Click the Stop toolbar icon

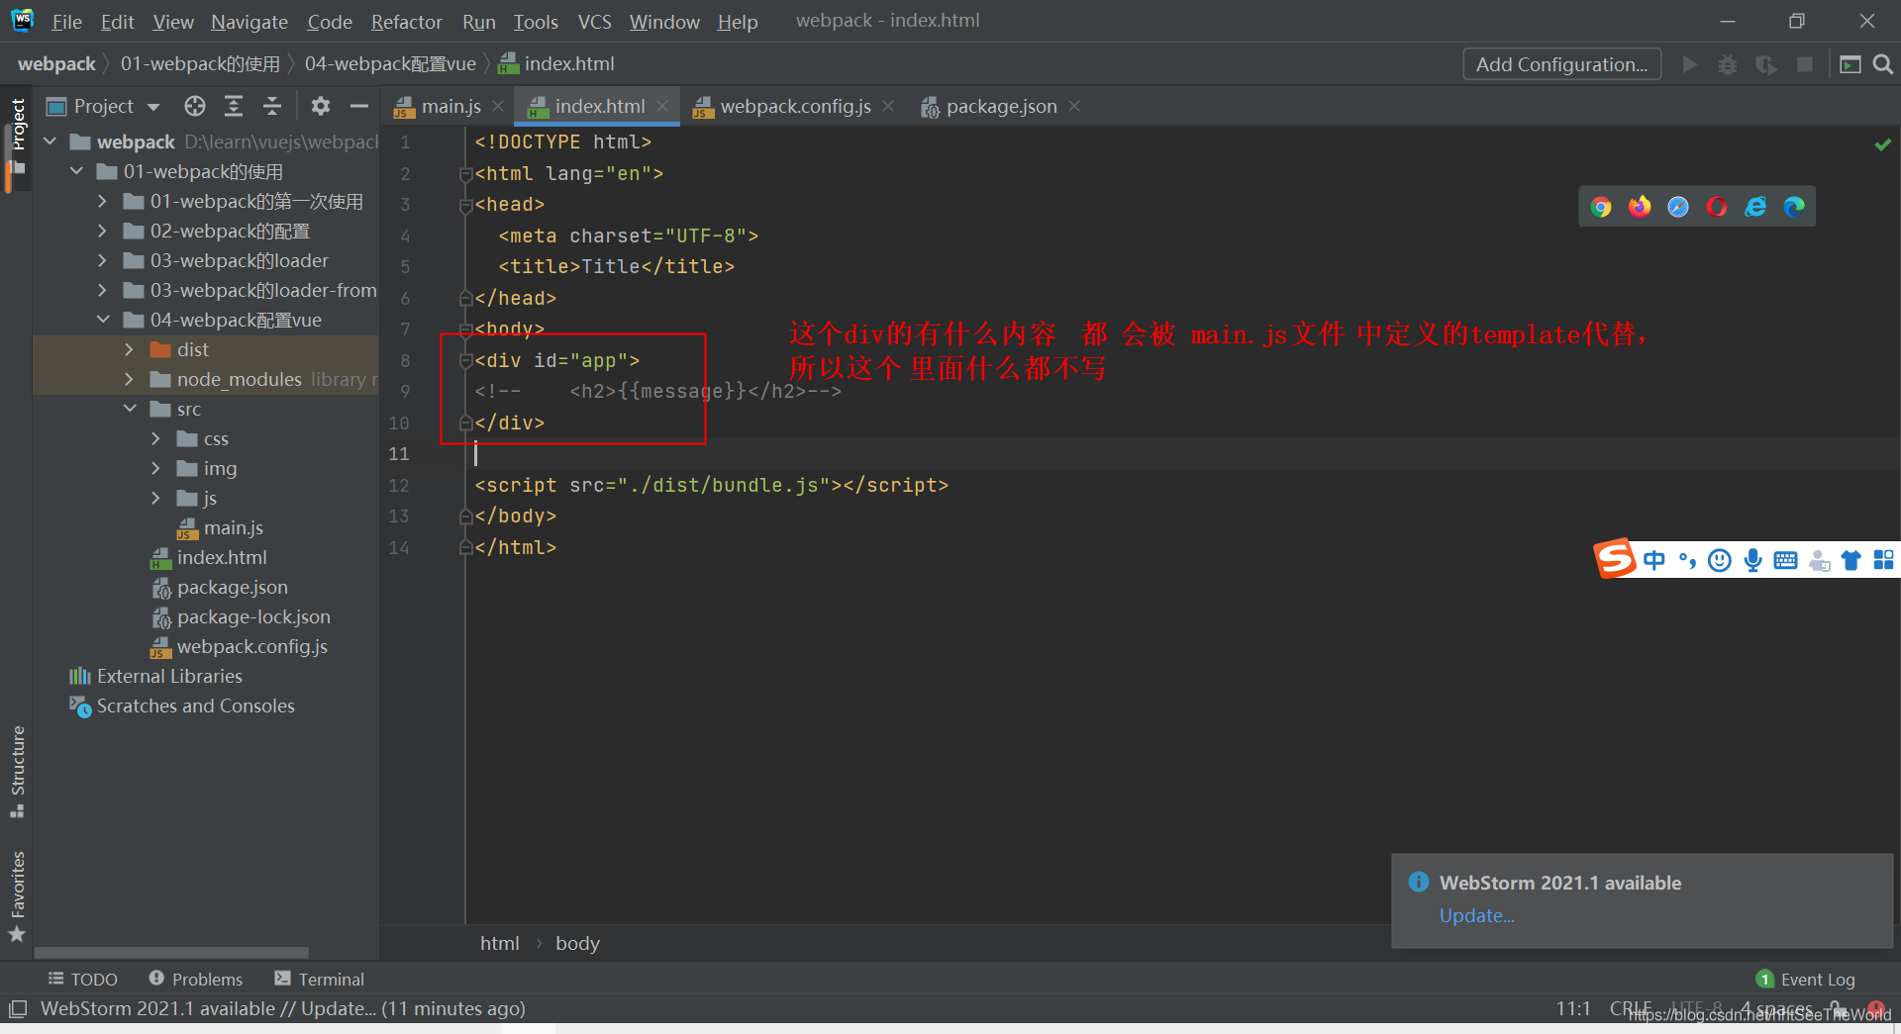point(1805,64)
